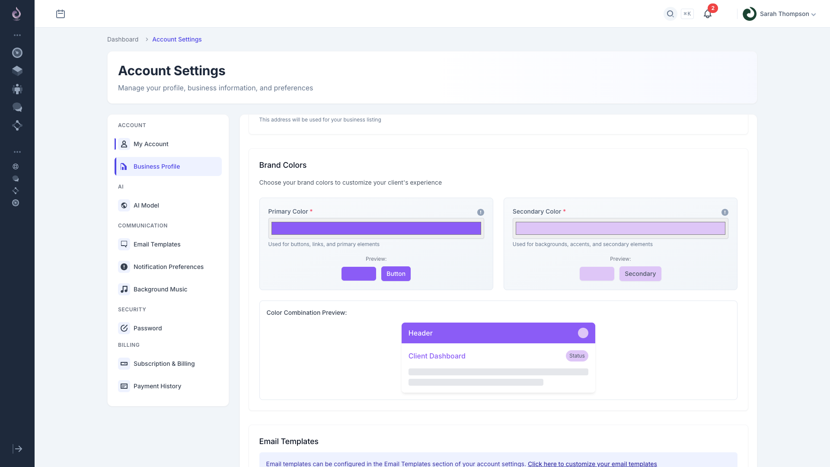Open the Secondary Color picker swatch
The height and width of the screenshot is (467, 830).
click(620, 228)
